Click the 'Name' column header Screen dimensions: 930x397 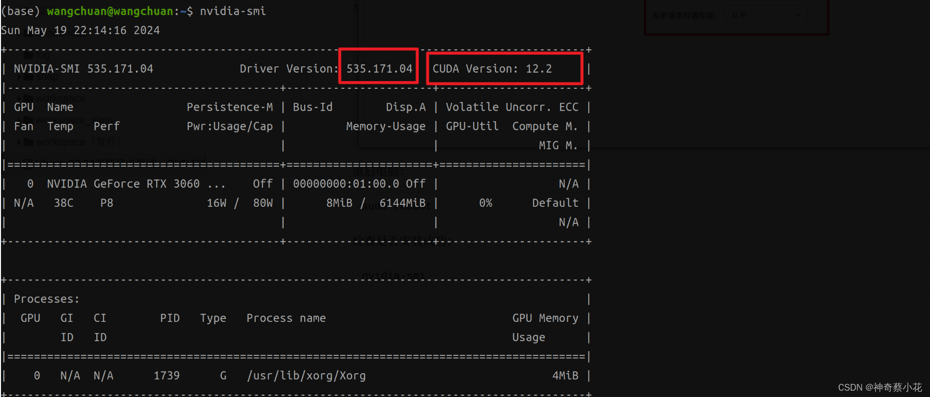[60, 107]
